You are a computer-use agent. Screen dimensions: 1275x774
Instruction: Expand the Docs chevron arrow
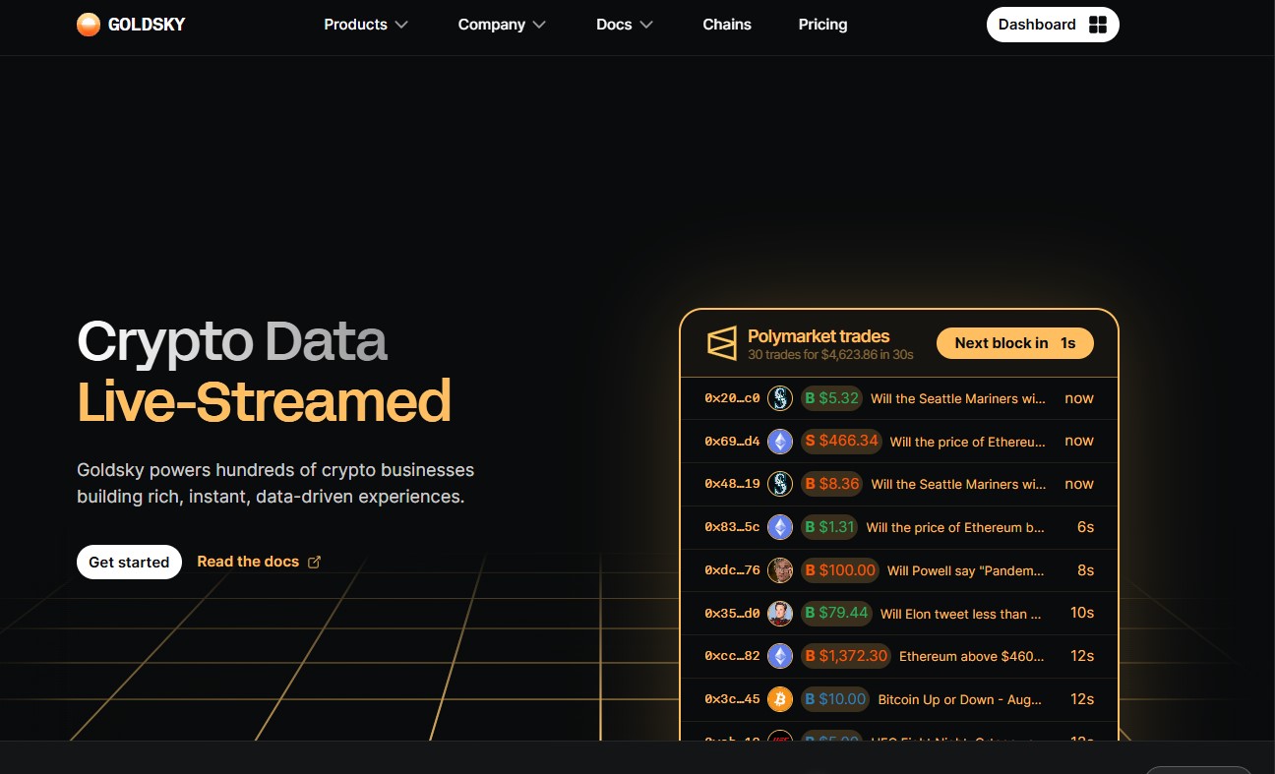click(646, 25)
